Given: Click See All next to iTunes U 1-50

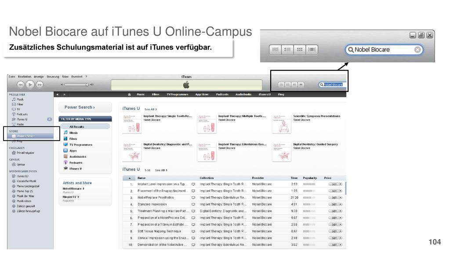Looking at the screenshot, I should tap(161, 170).
